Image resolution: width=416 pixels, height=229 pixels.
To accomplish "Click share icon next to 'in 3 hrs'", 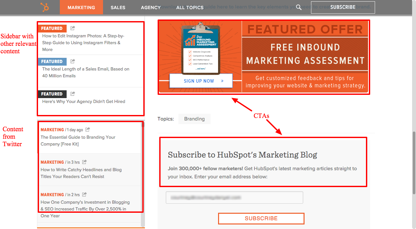I will point(84,162).
